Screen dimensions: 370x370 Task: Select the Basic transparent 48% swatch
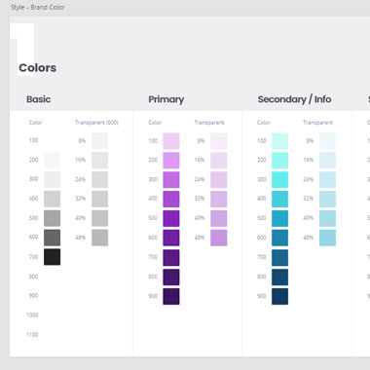99,238
